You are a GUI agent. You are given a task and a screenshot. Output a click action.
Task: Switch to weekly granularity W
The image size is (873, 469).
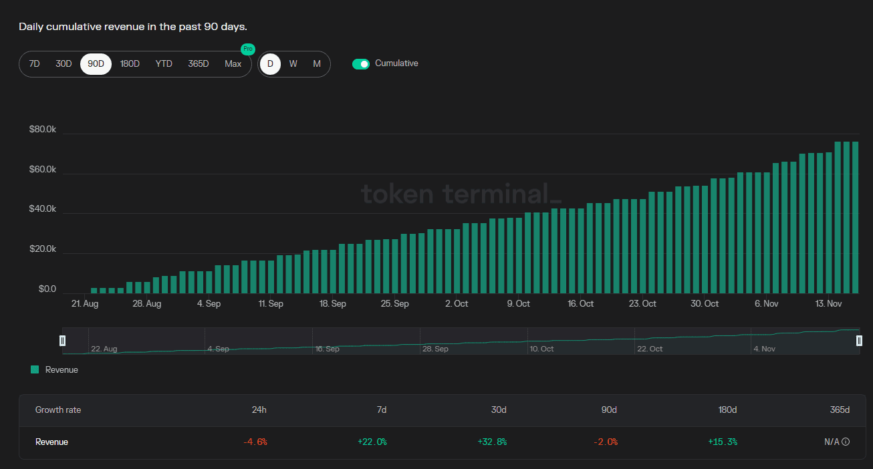click(x=293, y=64)
